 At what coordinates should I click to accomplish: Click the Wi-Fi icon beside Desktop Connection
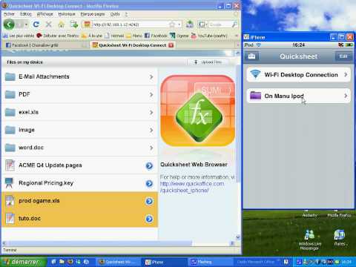pos(255,74)
